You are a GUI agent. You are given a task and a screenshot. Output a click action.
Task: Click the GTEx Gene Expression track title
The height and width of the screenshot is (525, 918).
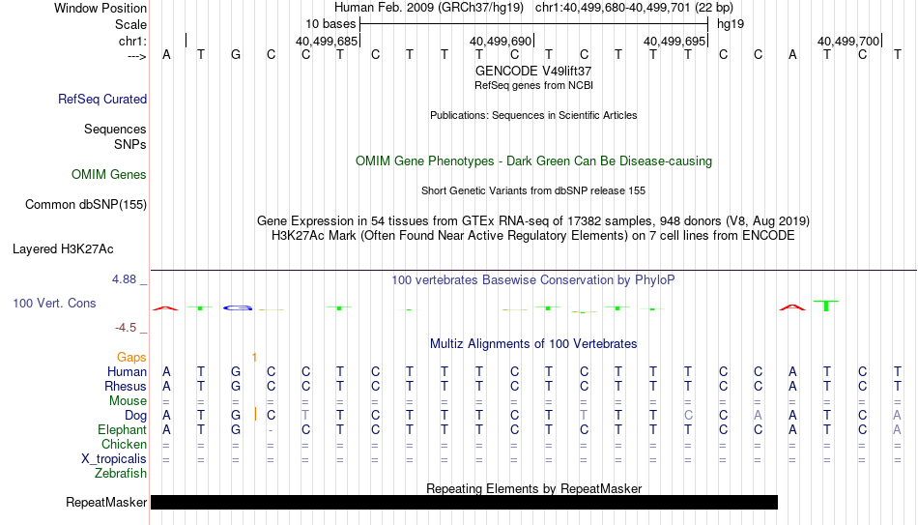(x=533, y=220)
